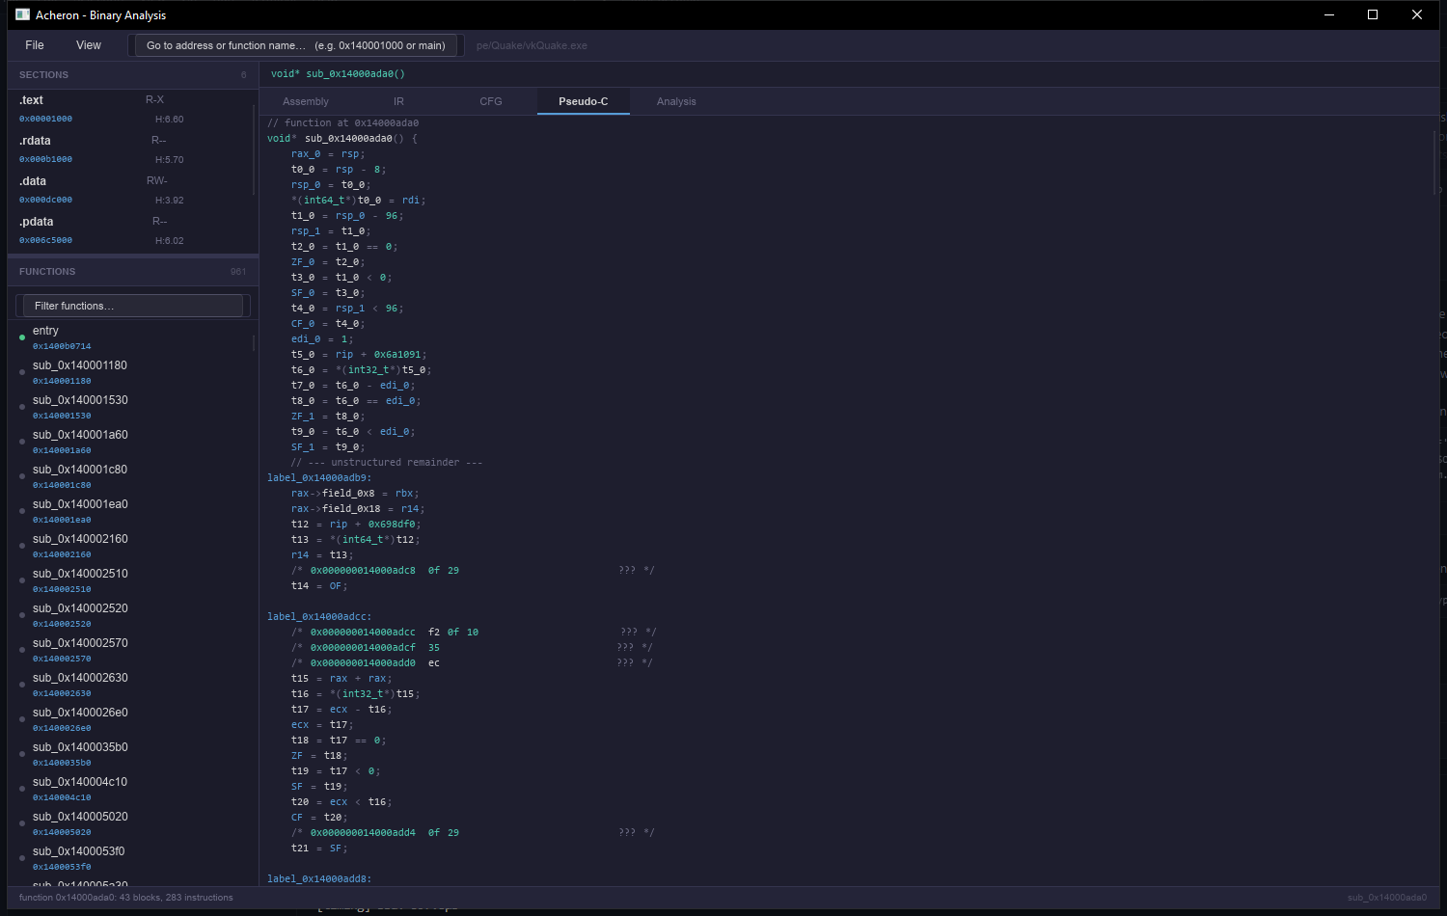1447x916 pixels.
Task: Switch to the IR tab
Action: tap(398, 101)
